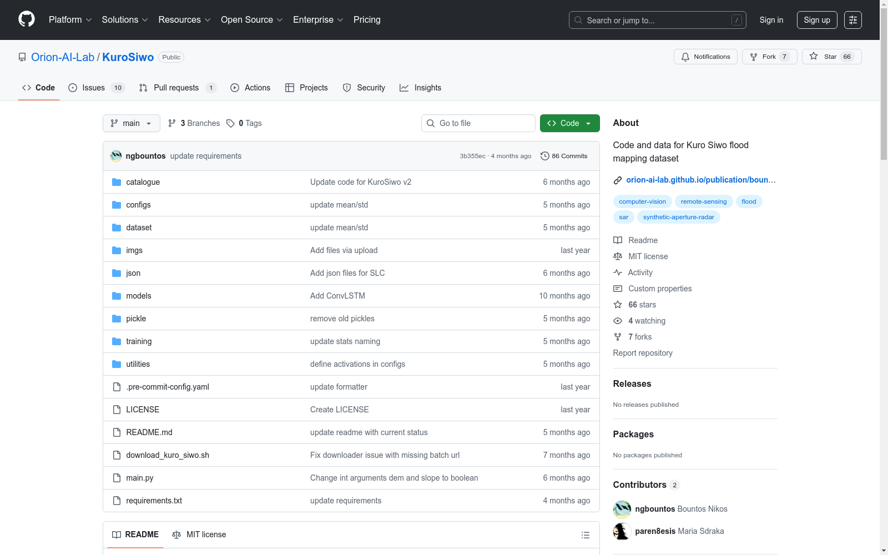Viewport: 888px width, 555px height.
Task: Expand the Enterprise menu
Action: tap(318, 20)
